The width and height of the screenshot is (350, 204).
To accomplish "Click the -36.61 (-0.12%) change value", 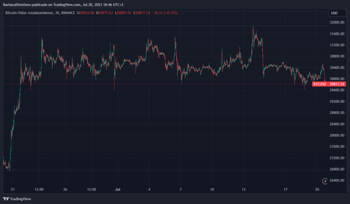I will (x=166, y=13).
